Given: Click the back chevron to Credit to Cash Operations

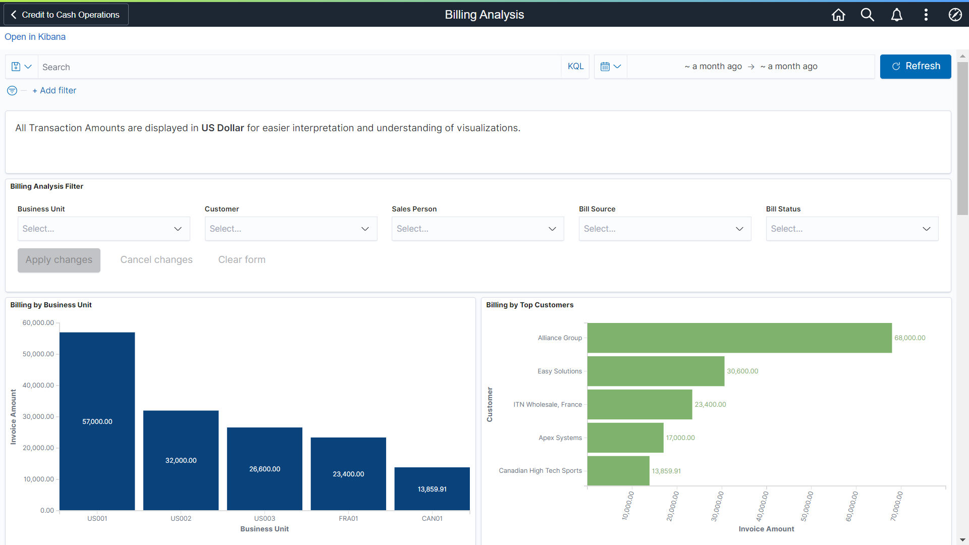Looking at the screenshot, I should click(13, 14).
